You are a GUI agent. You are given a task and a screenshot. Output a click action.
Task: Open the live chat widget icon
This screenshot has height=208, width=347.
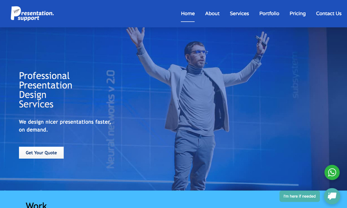point(332,196)
